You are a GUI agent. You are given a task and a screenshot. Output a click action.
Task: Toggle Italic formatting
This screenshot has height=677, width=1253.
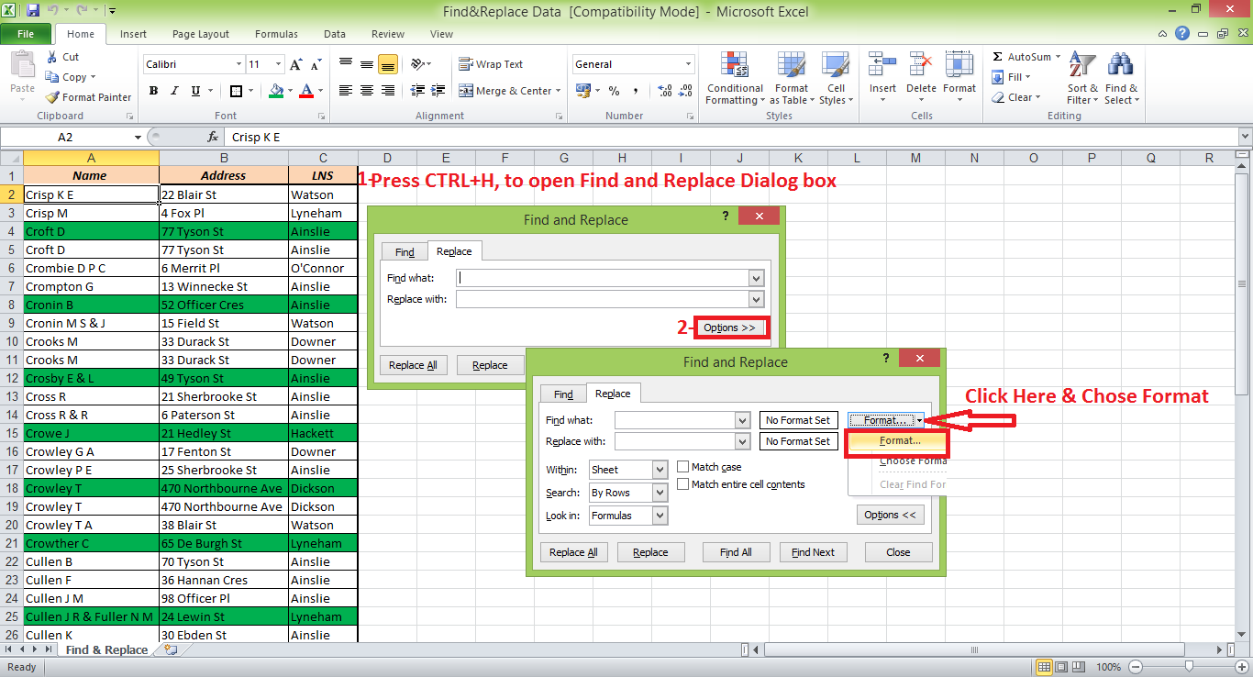(x=174, y=91)
